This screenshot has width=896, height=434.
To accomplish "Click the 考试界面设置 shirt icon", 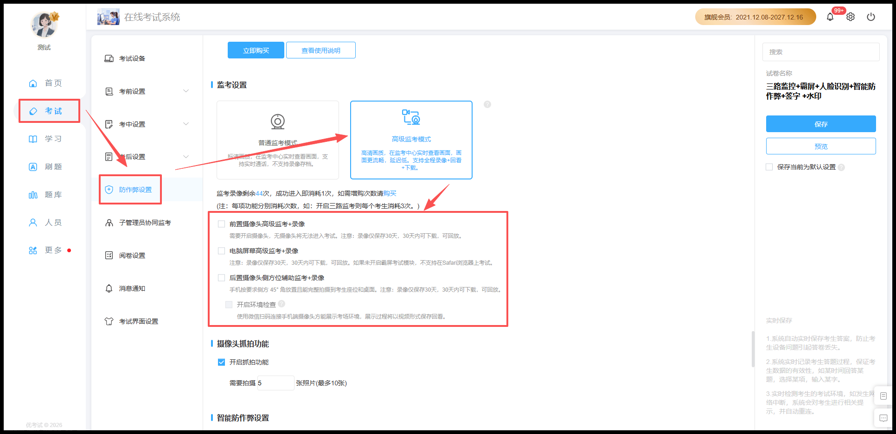I will (x=109, y=321).
